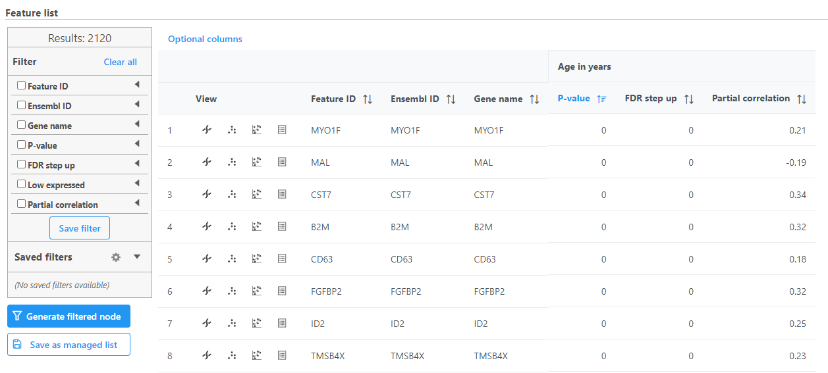Expand the Gene name filter arrow
Screen dimensions: 828x373
(x=137, y=124)
